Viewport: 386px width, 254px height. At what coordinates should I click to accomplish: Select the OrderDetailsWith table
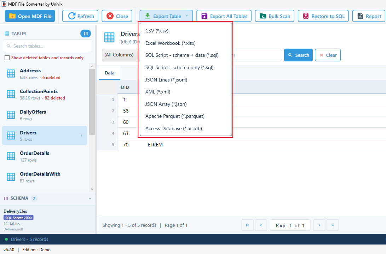point(45,177)
